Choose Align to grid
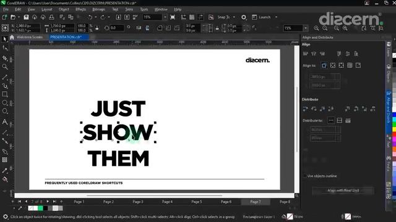 tap(350, 65)
